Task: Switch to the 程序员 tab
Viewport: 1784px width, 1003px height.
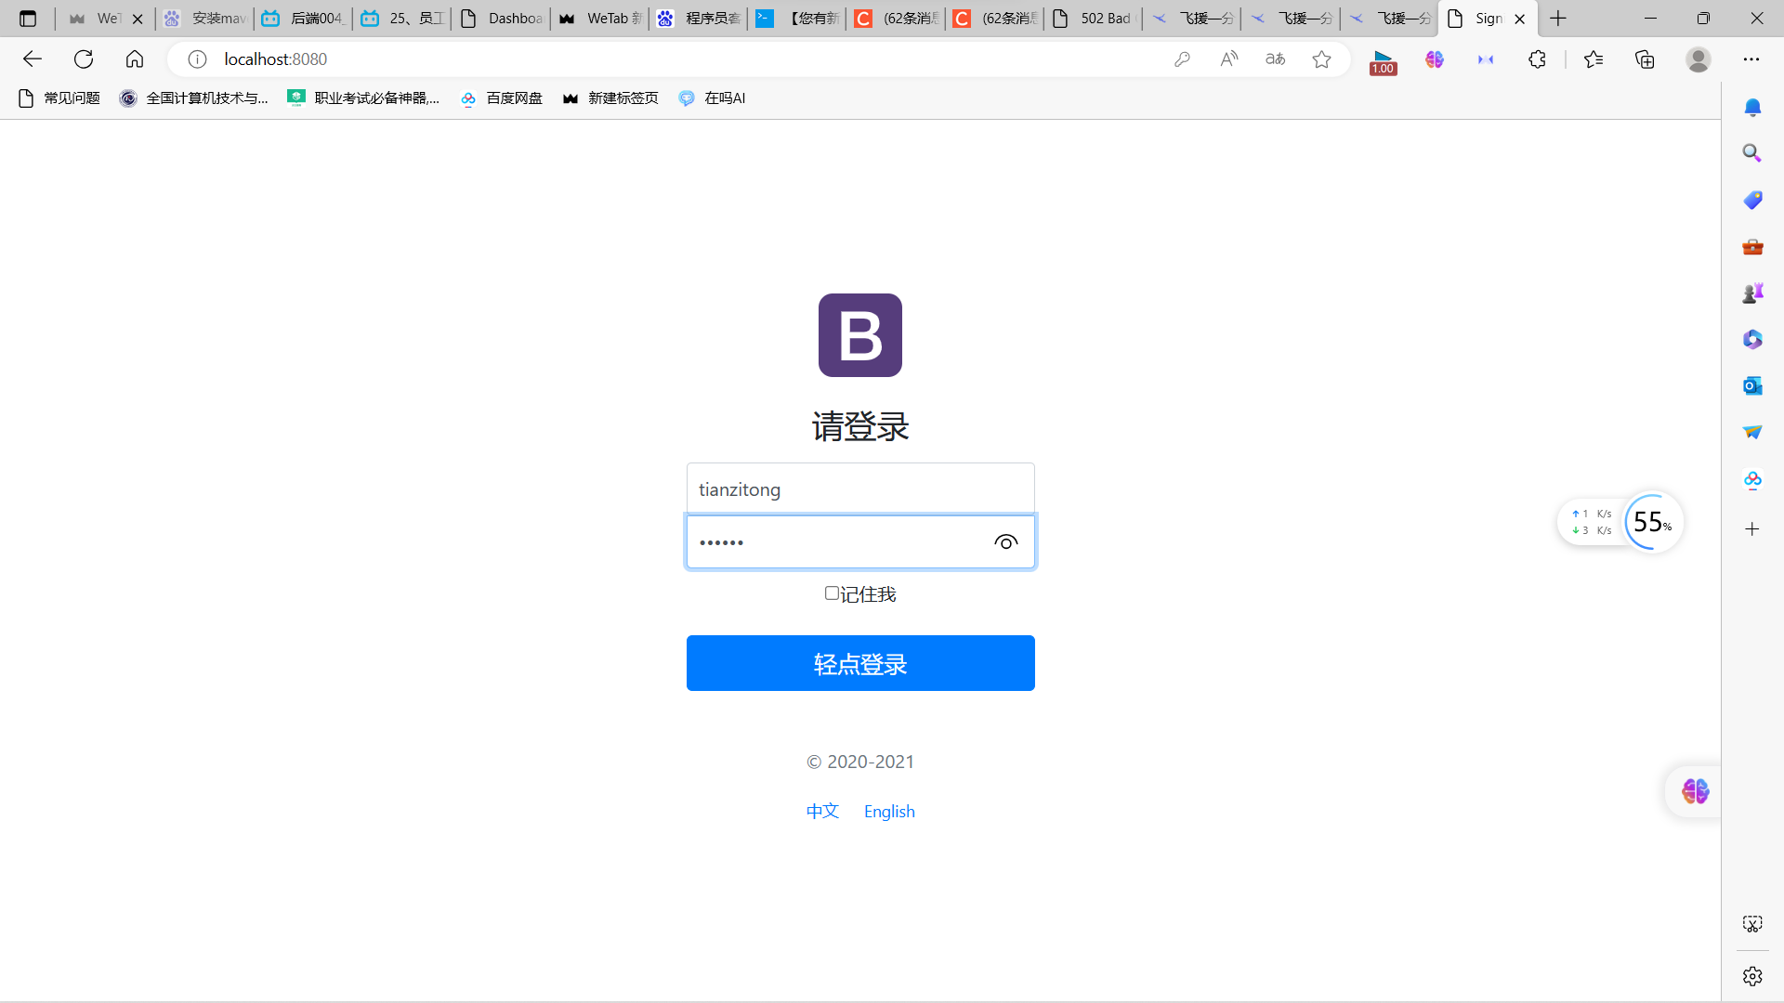Action: 699,19
